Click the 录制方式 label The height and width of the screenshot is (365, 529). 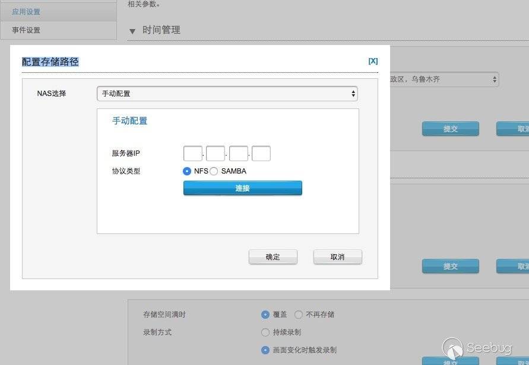click(157, 332)
